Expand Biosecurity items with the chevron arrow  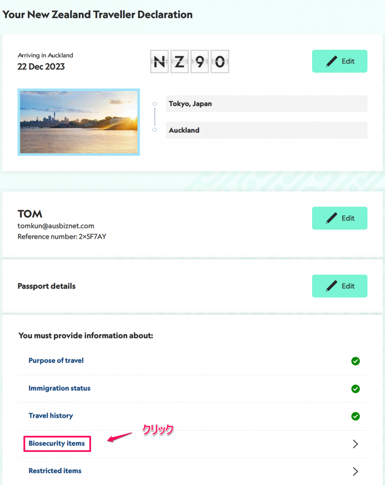pos(355,444)
